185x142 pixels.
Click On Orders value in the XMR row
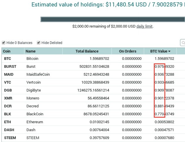(132, 98)
